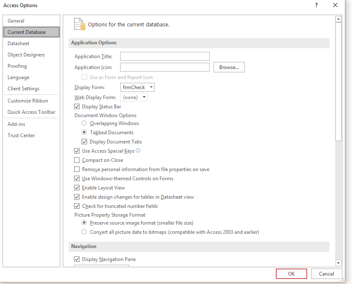Click the vertical scrollbar thumb

pos(338,82)
